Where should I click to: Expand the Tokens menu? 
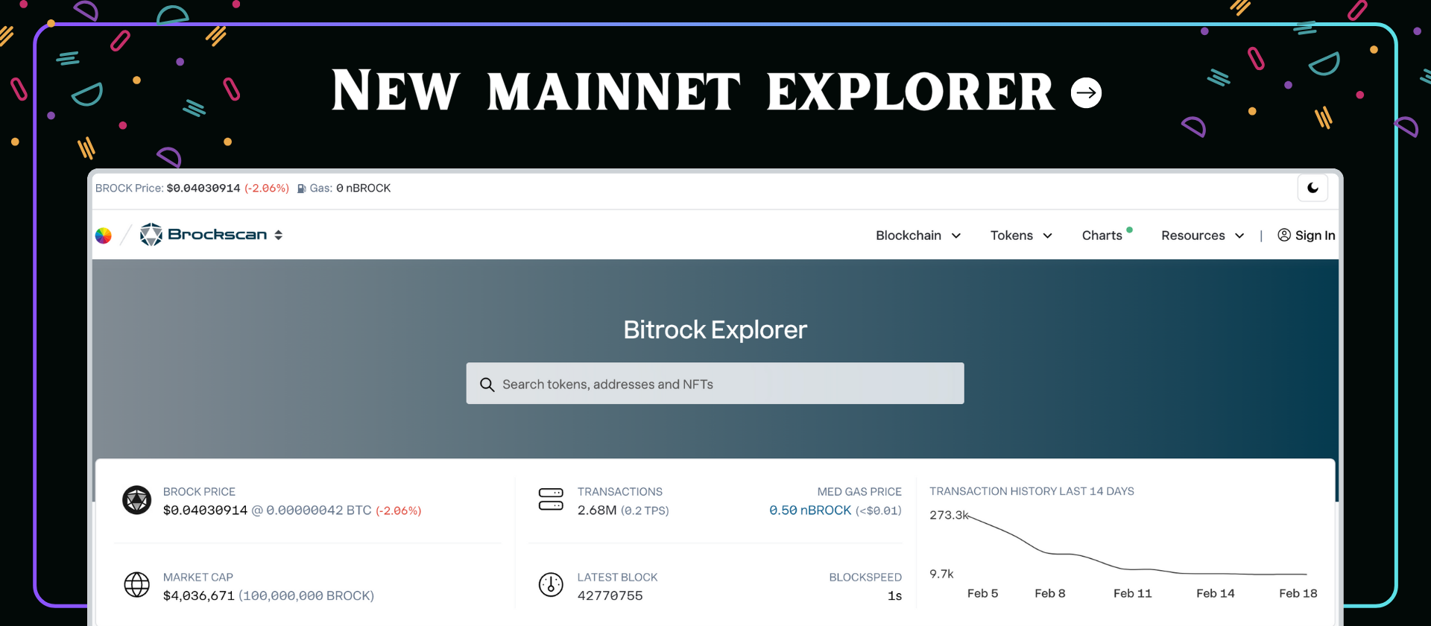[x=1021, y=235]
